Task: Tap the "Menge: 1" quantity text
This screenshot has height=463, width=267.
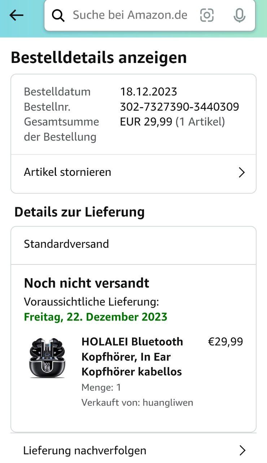Action: 101,388
